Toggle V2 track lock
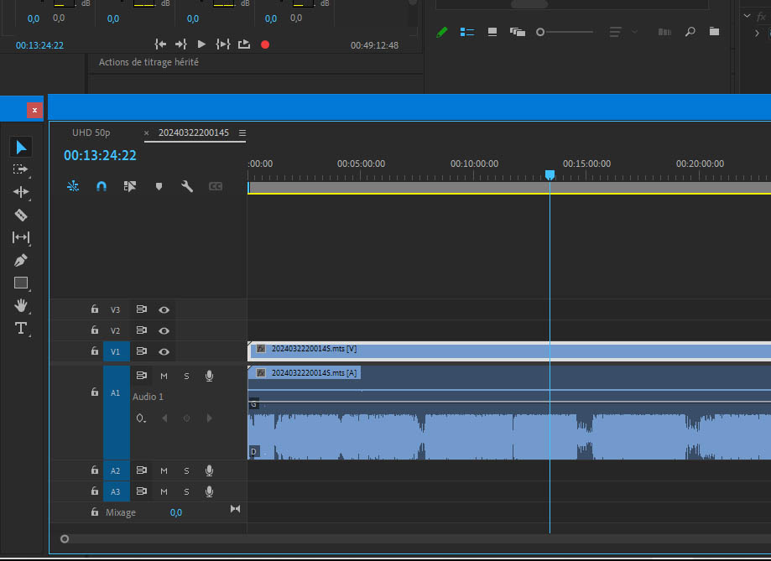 [x=95, y=330]
